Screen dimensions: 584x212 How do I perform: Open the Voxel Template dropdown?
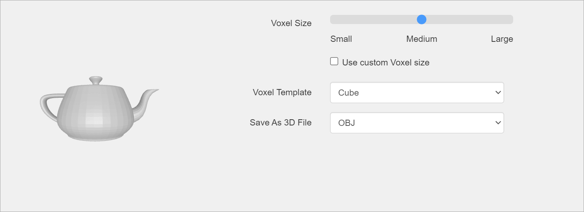click(416, 92)
